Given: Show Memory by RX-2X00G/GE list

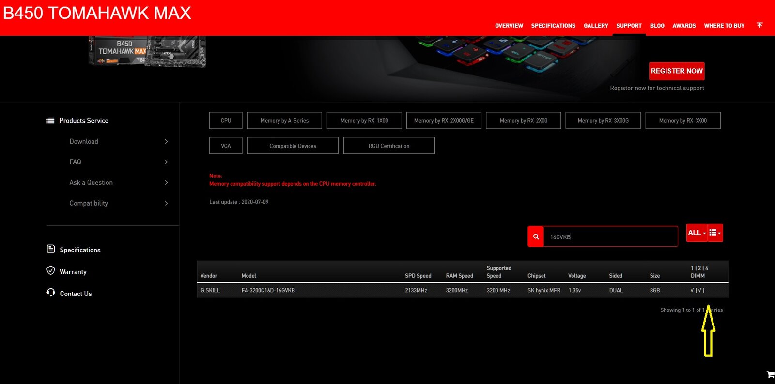Looking at the screenshot, I should [444, 120].
